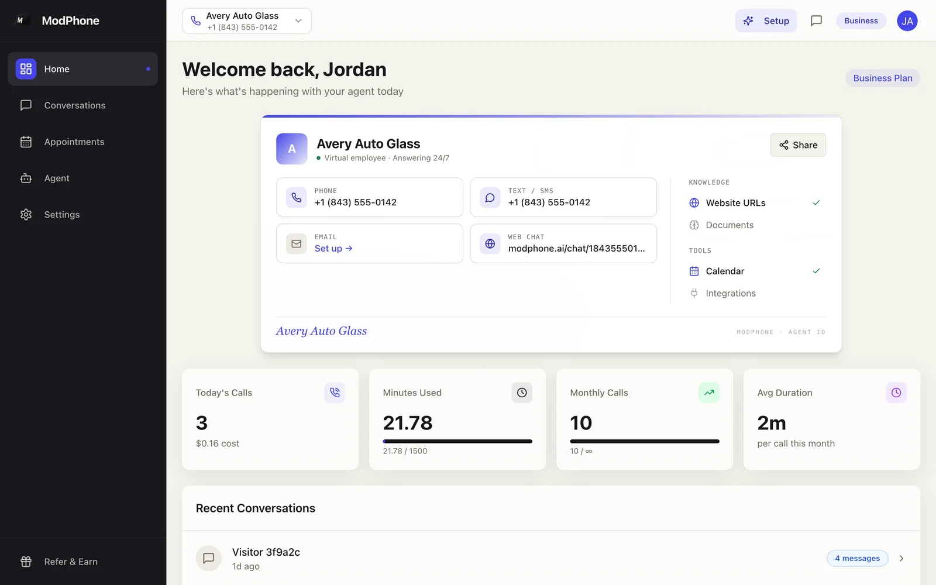
Task: Open Conversations in the sidebar
Action: (82, 105)
